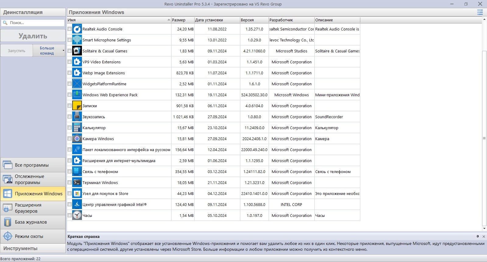This screenshot has height=262, width=487.
Task: Click the Windows Web Experience Pack icon
Action: [77, 95]
